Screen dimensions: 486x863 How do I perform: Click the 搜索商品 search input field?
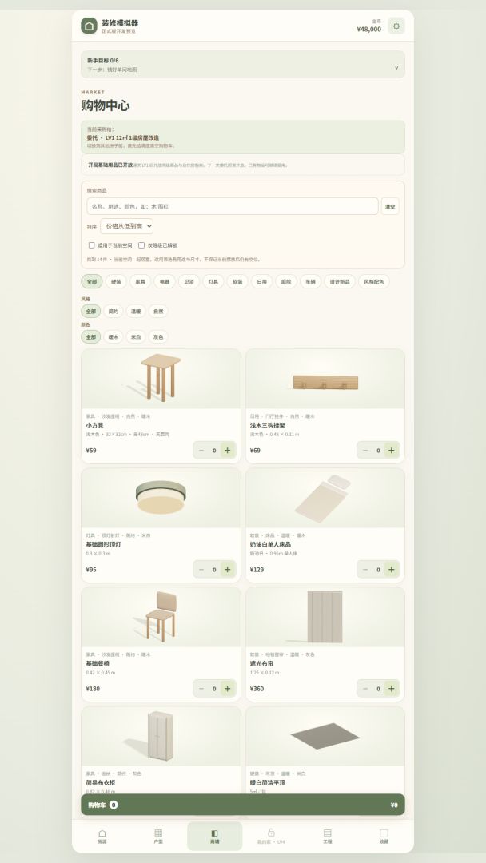(x=233, y=206)
